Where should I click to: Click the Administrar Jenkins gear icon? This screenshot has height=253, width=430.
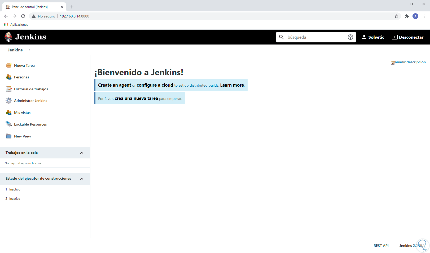click(9, 101)
